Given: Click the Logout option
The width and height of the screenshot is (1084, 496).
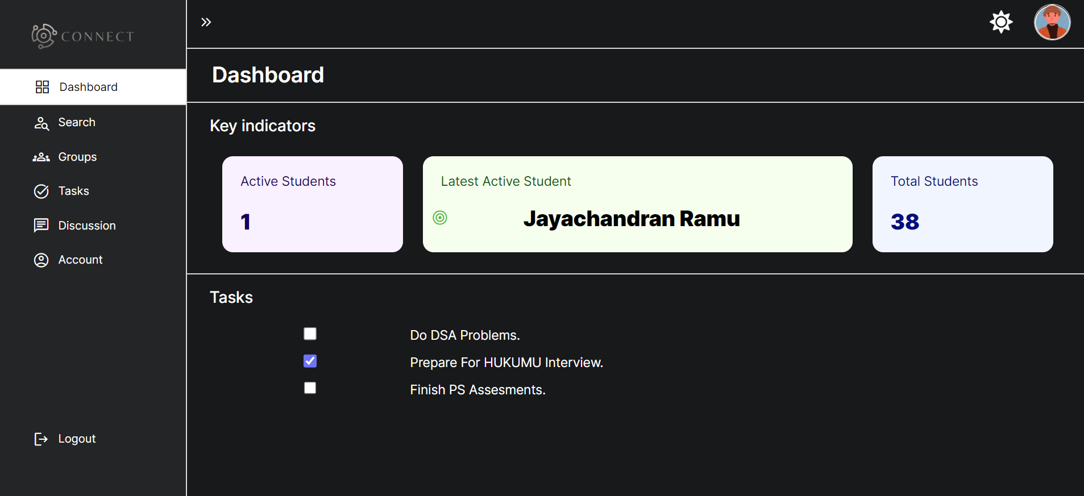Looking at the screenshot, I should (x=76, y=439).
